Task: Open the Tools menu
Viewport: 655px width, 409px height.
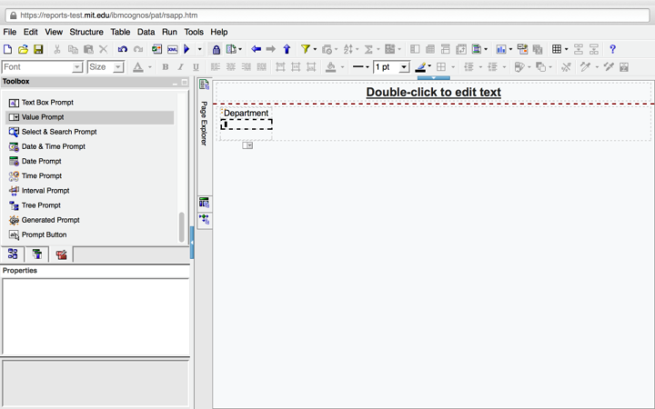Action: tap(194, 32)
